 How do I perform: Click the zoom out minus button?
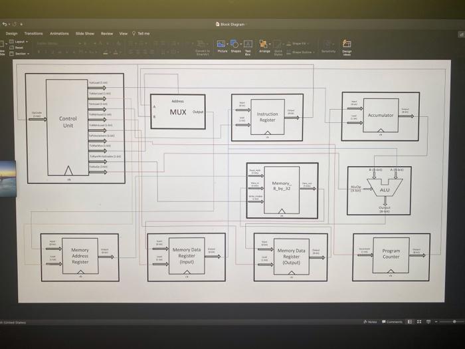click(x=436, y=322)
